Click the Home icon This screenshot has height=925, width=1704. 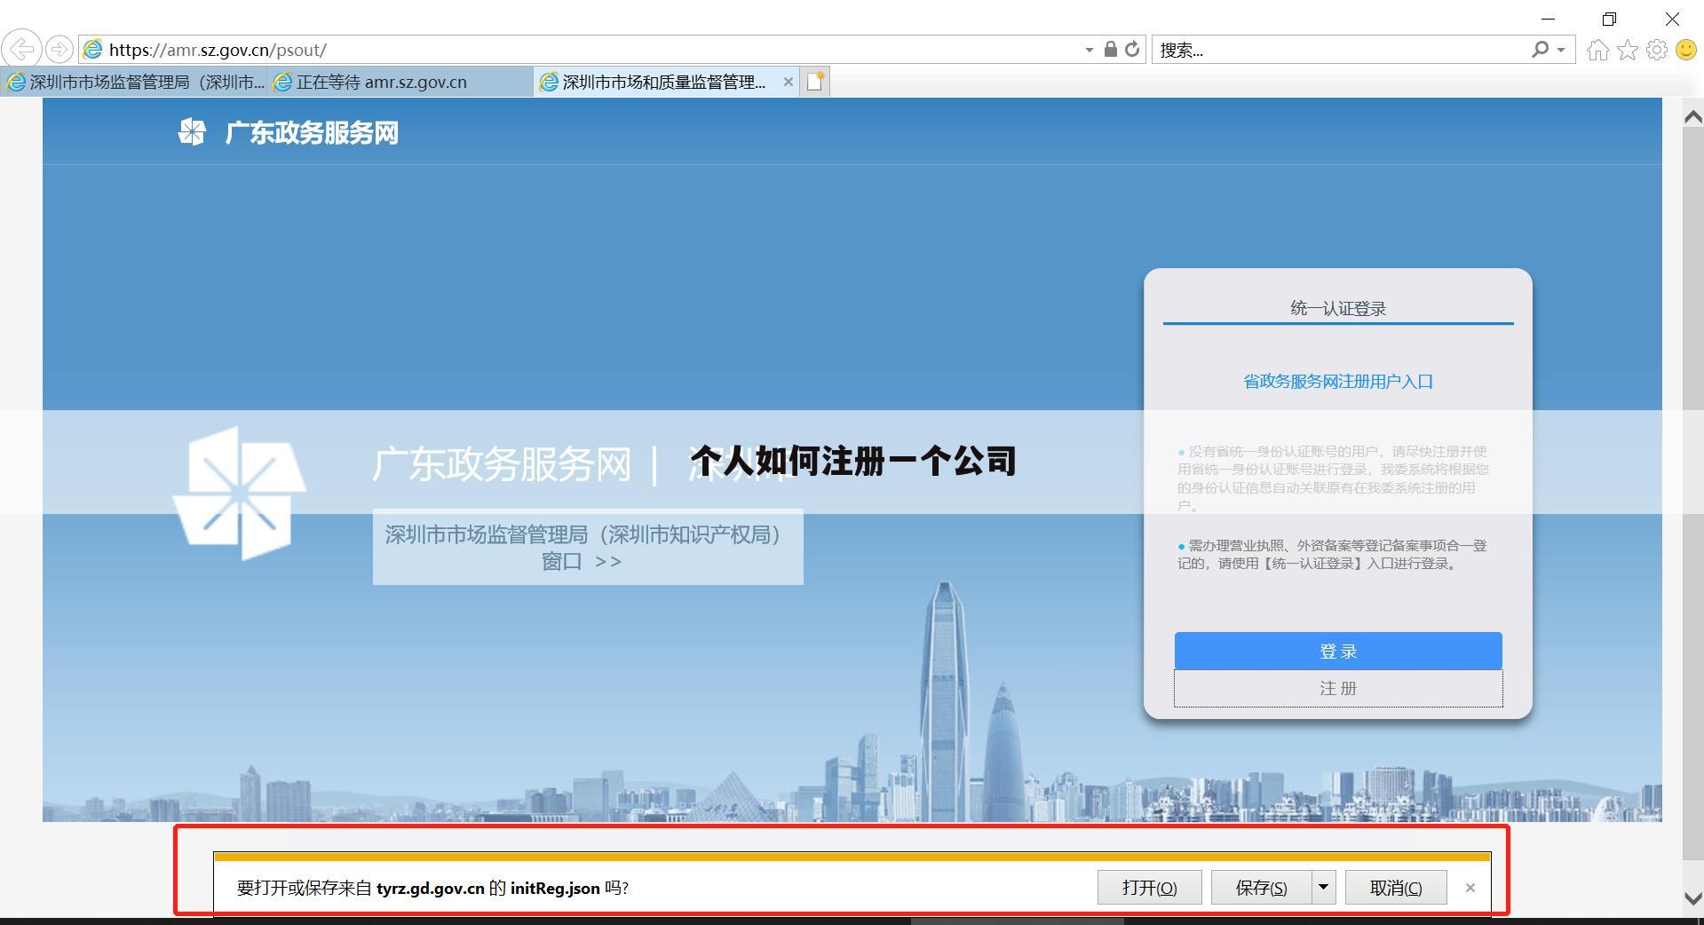(x=1597, y=50)
